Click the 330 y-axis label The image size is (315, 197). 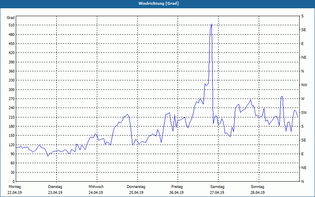coord(11,80)
